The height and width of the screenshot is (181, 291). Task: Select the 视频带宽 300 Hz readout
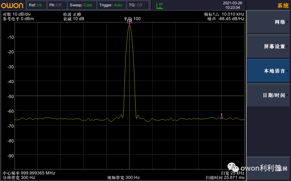click(x=123, y=178)
